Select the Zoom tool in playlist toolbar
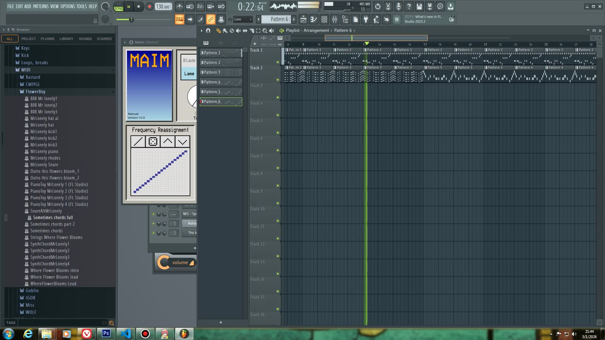Screen dimensions: 605x340 pos(265,31)
